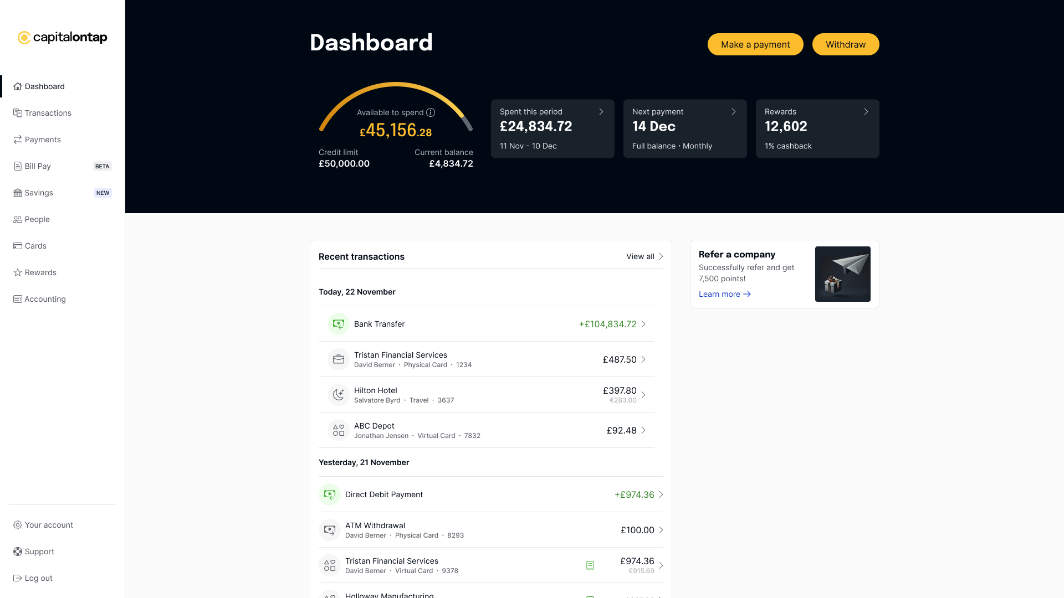
Task: Click the green receipt icon beside £974.36
Action: [x=590, y=565]
